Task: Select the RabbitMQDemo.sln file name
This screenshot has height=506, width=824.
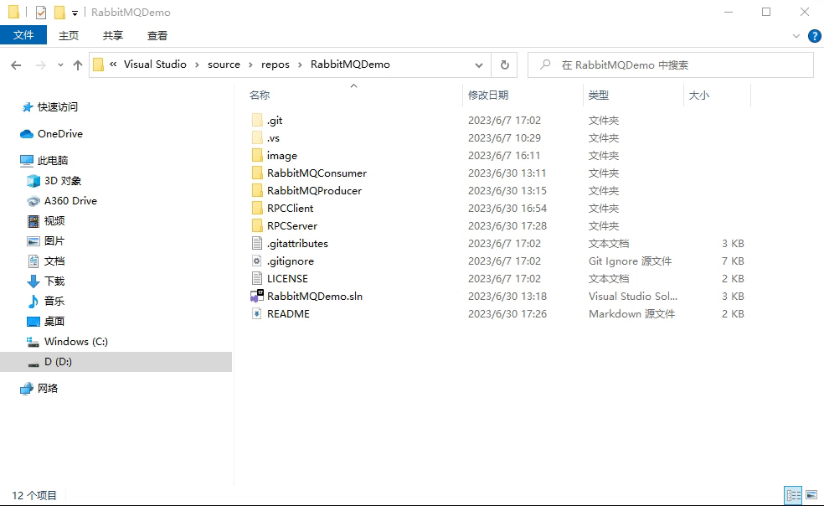Action: point(315,296)
